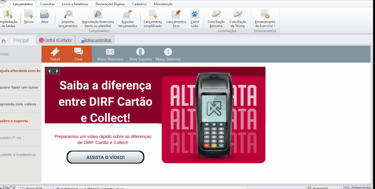This screenshot has width=375, height=189.
Task: Go to the previous banner slide
Action: click(x=50, y=71)
